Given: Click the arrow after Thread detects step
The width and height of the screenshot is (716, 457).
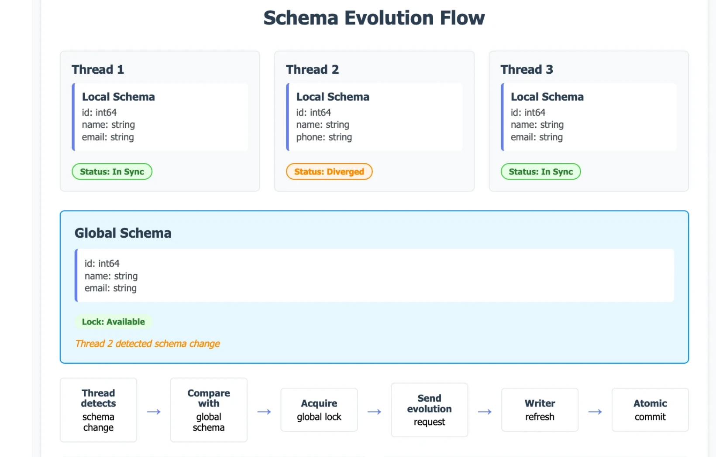Looking at the screenshot, I should coord(153,411).
